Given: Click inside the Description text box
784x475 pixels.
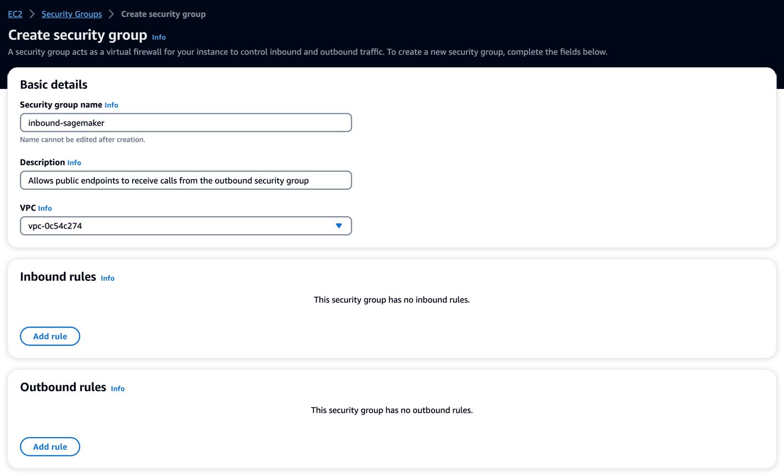Looking at the screenshot, I should tap(185, 180).
